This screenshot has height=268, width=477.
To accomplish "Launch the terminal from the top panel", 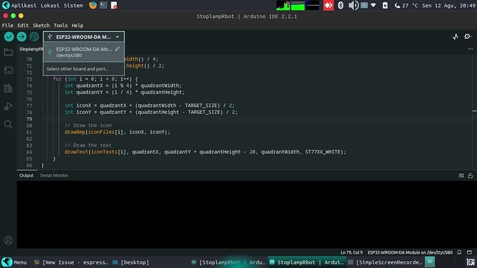I will (x=104, y=5).
